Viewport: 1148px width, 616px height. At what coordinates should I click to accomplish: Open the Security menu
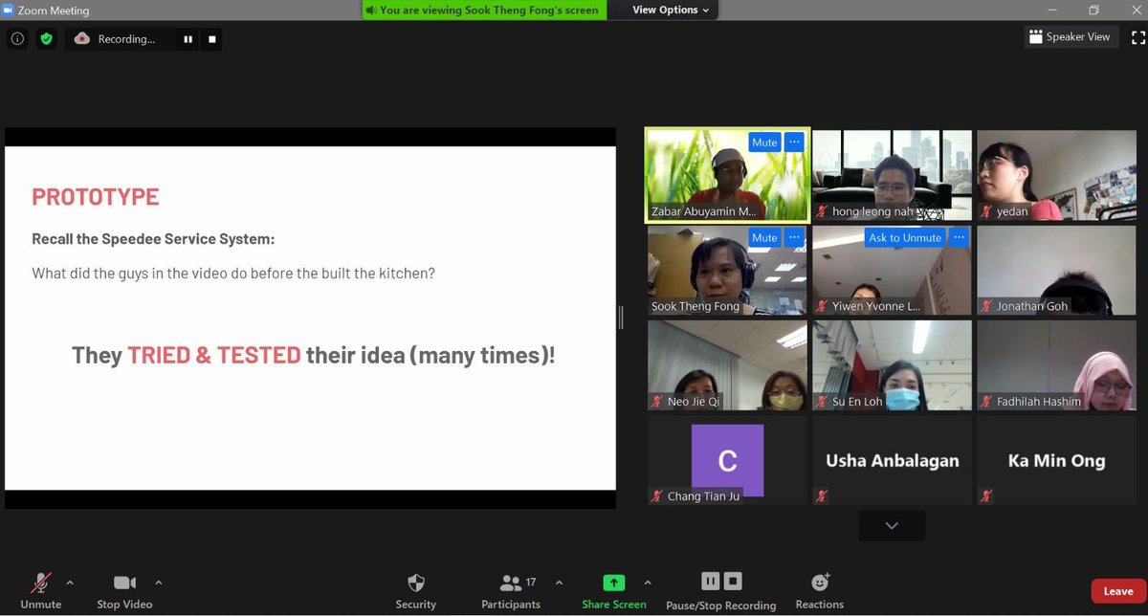(x=416, y=591)
